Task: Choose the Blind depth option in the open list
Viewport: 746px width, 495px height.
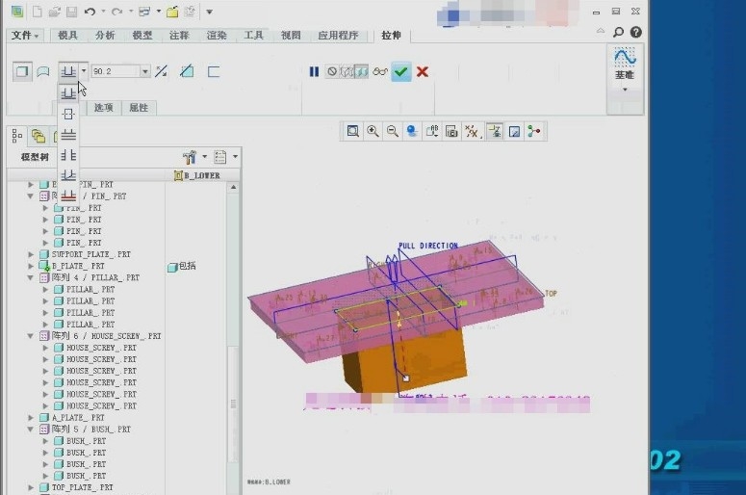Action: pos(68,93)
